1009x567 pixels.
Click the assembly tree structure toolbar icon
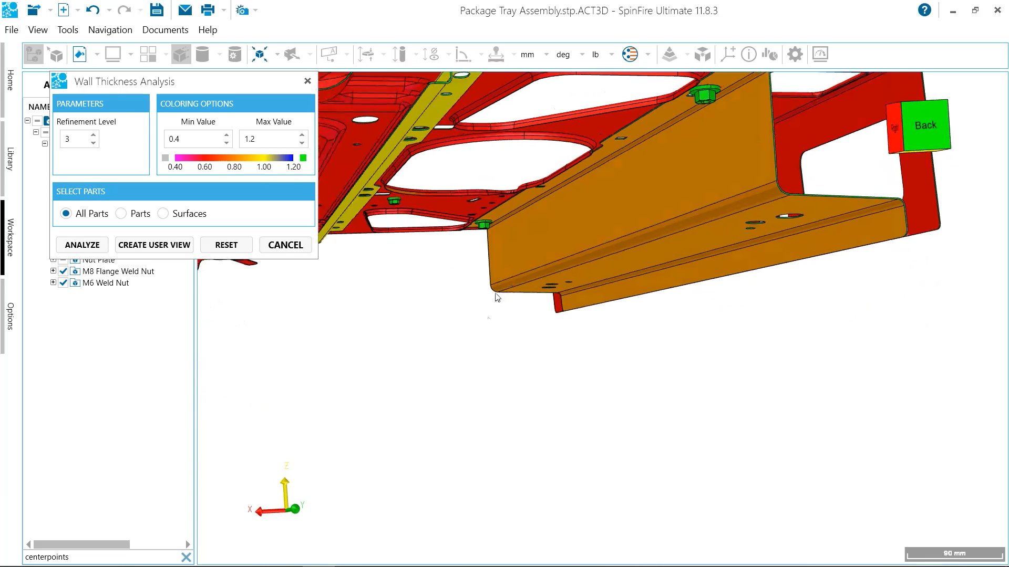pos(34,54)
